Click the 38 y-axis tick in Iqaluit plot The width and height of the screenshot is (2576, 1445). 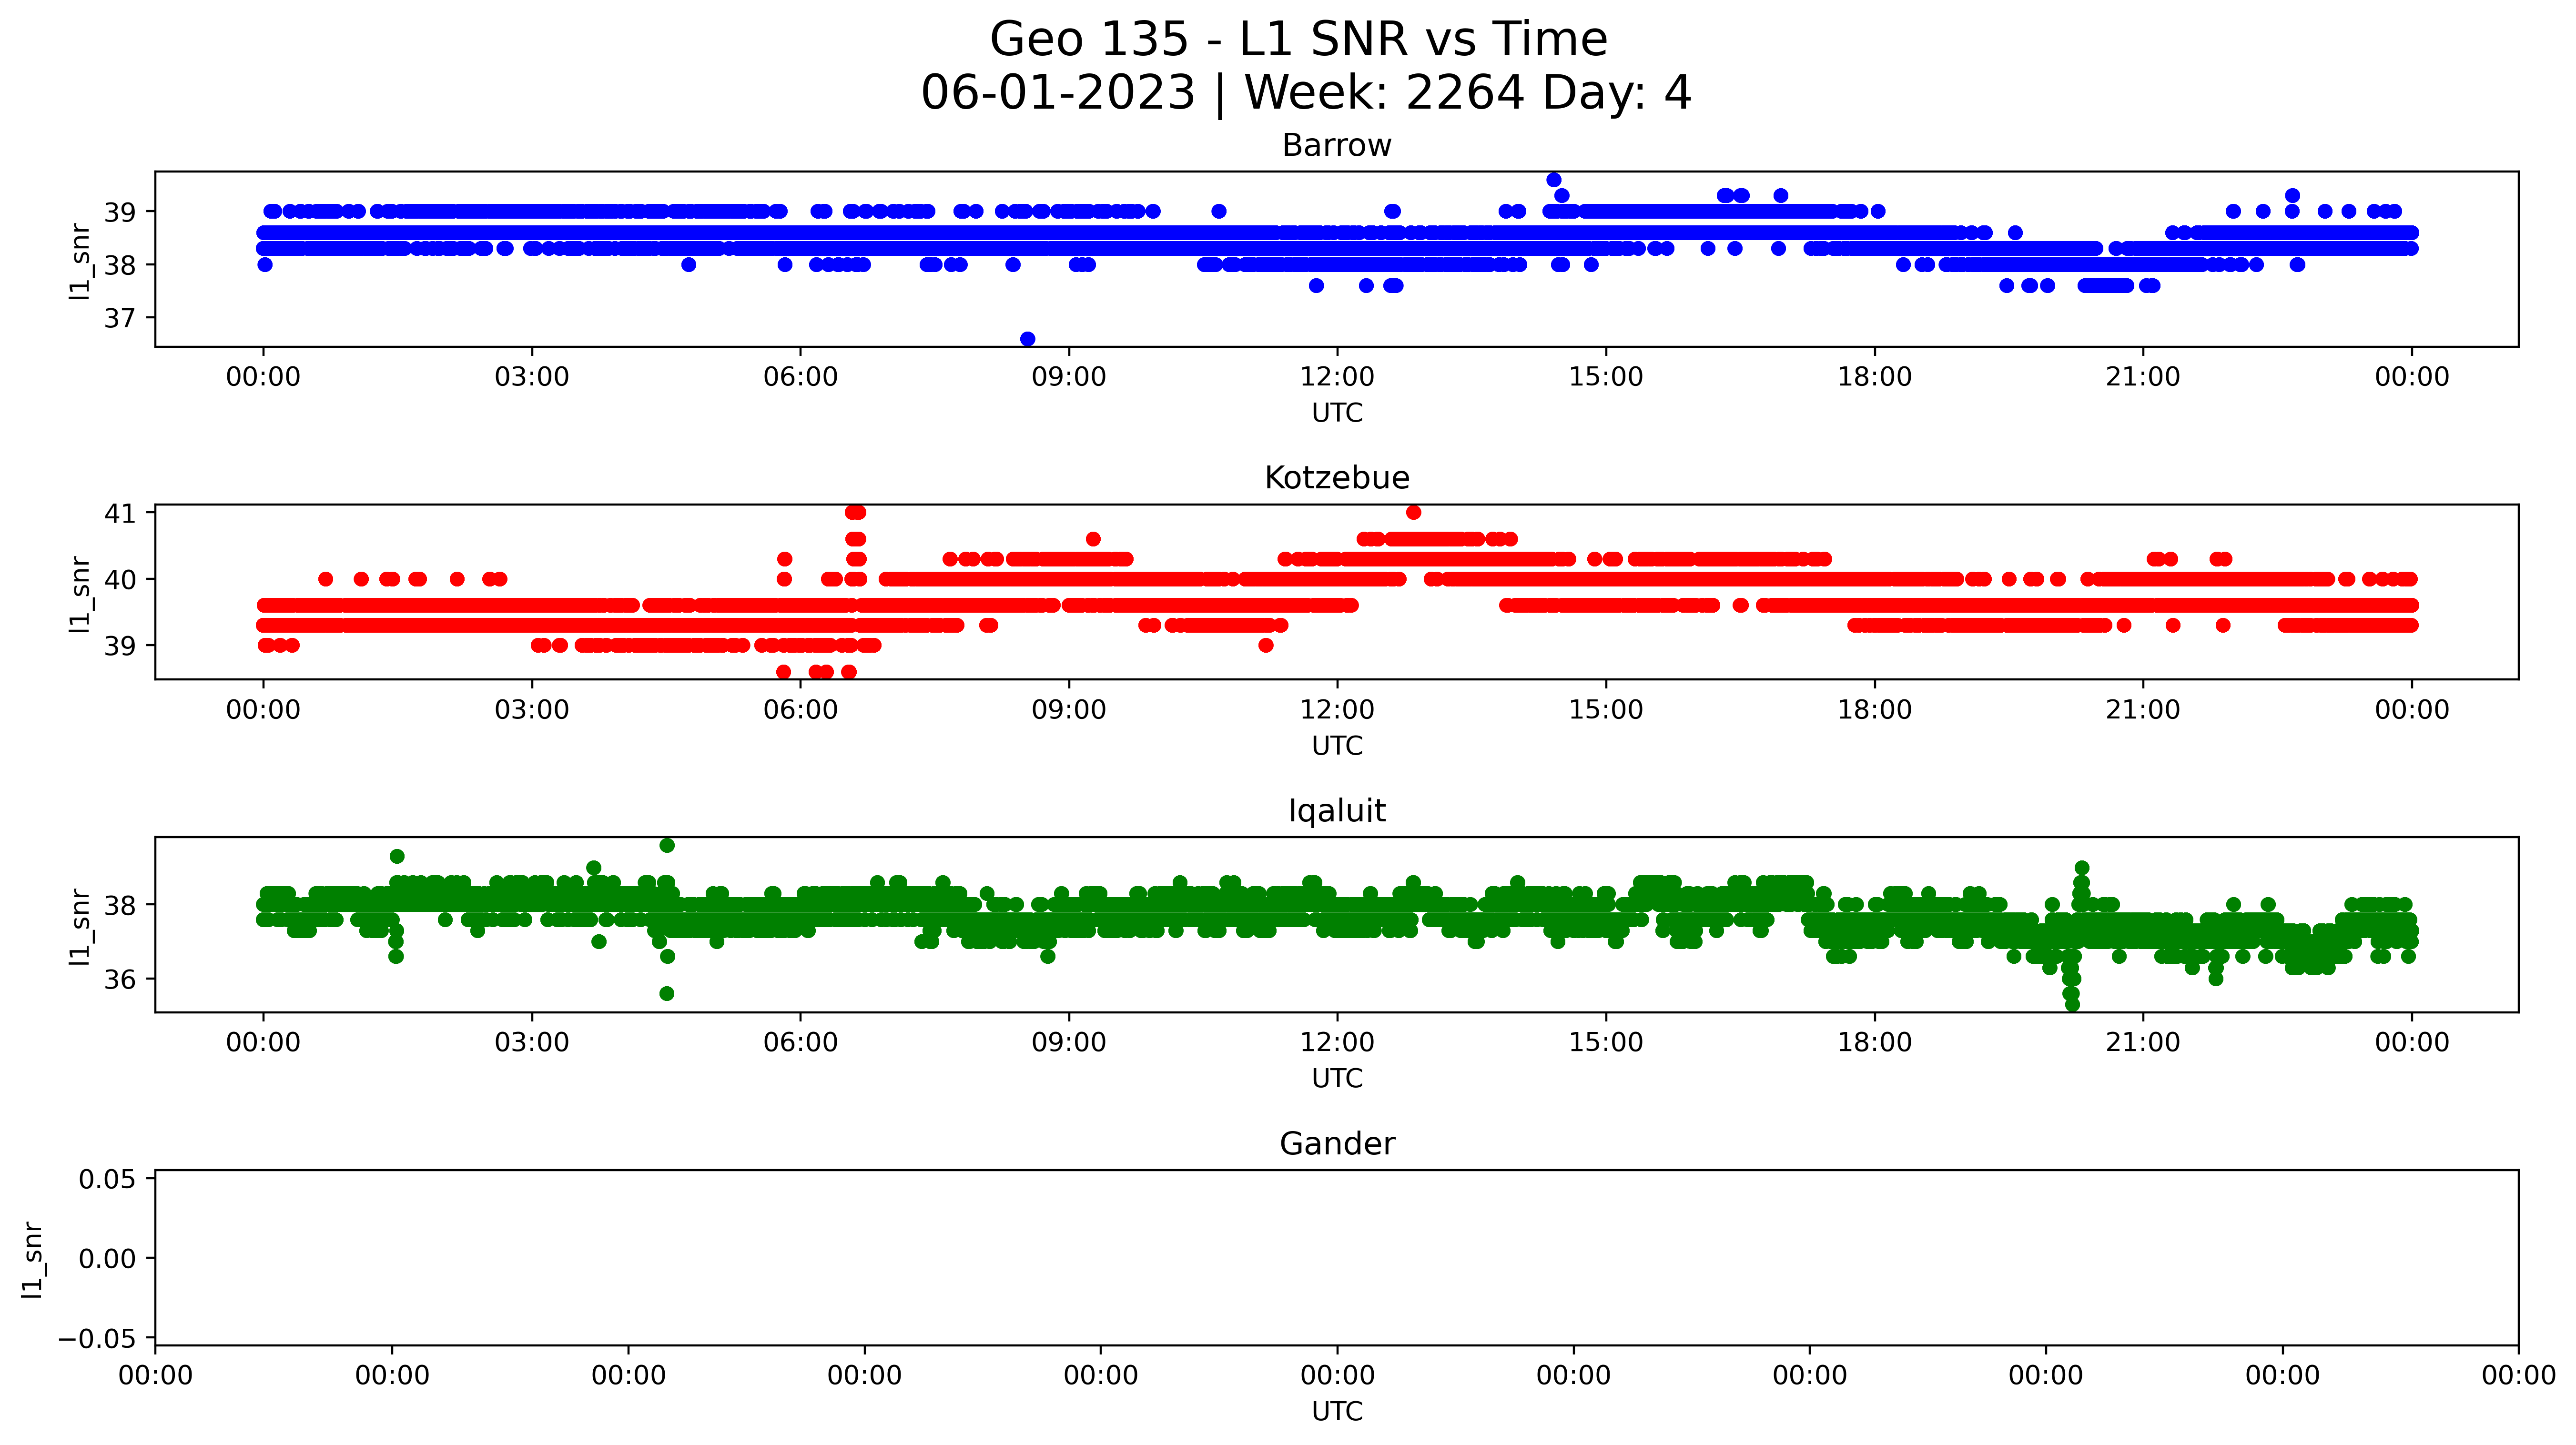[x=120, y=906]
